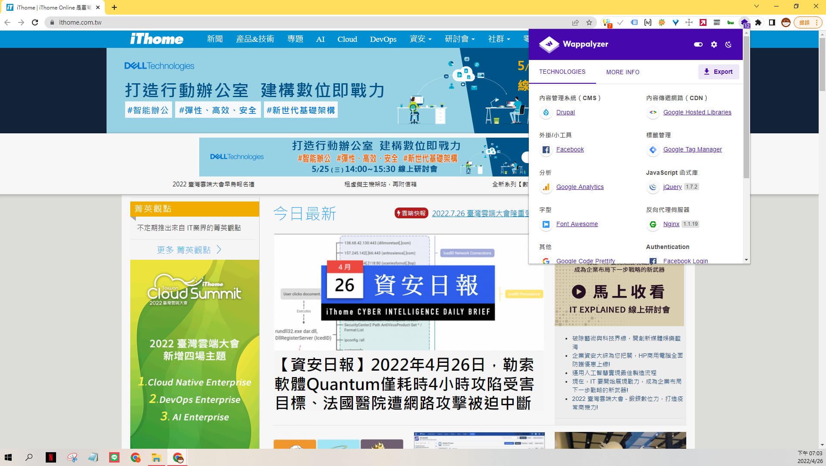Click the red arrow extension icon
Viewport: 826px width, 466px height.
click(703, 22)
